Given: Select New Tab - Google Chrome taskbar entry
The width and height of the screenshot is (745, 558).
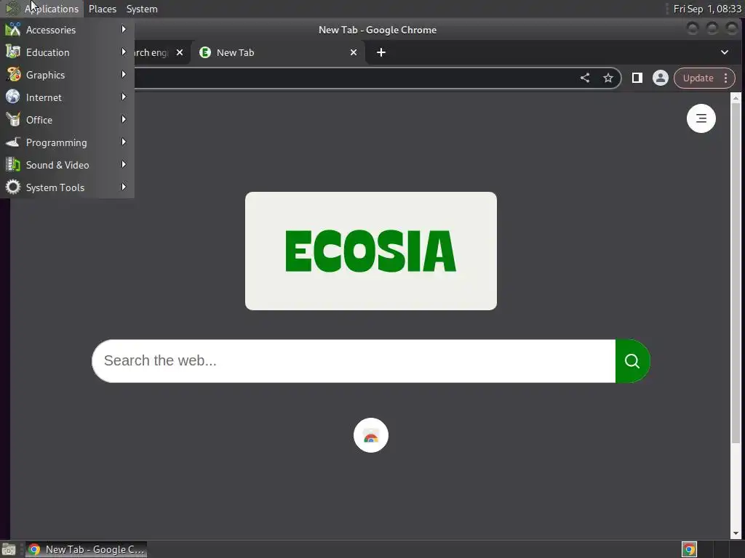Looking at the screenshot, I should (x=86, y=549).
